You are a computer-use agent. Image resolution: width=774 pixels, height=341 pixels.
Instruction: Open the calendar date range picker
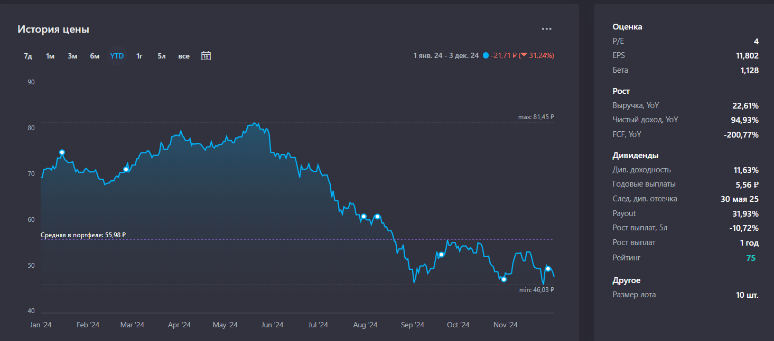click(206, 56)
